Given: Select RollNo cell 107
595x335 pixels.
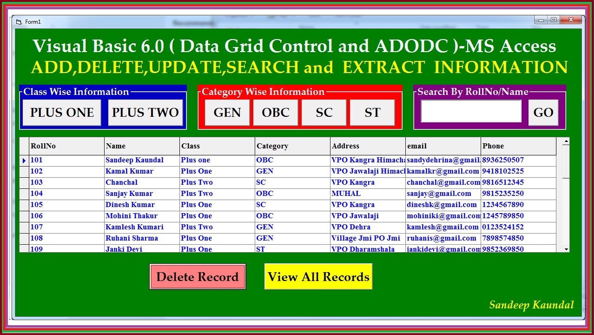Looking at the screenshot, I should pyautogui.click(x=66, y=227).
